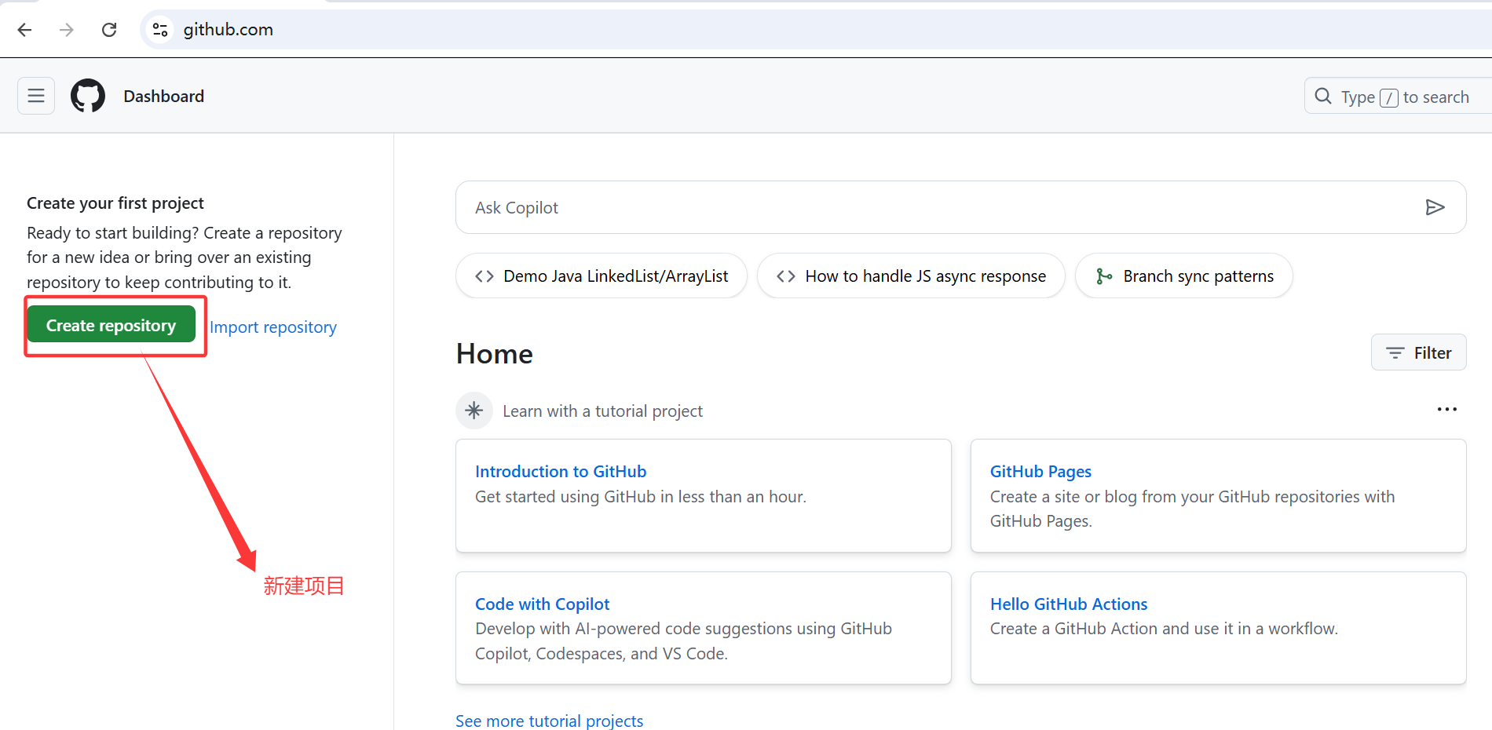Reload the page with refresh icon
The height and width of the screenshot is (730, 1492).
click(109, 30)
